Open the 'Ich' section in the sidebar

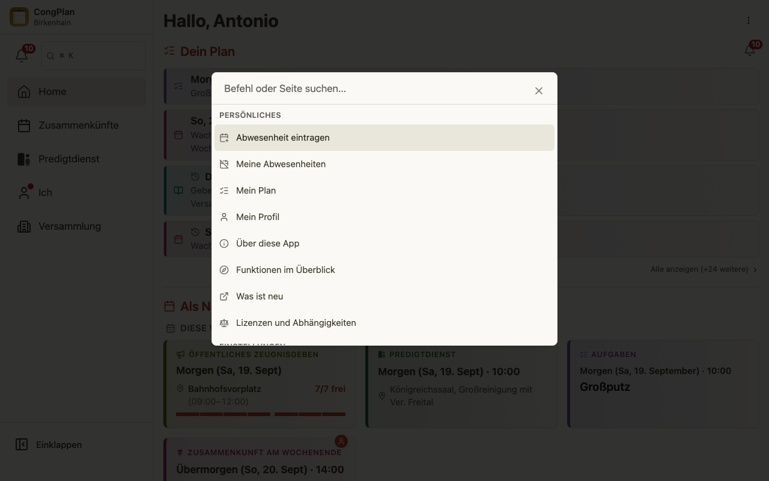(77, 193)
